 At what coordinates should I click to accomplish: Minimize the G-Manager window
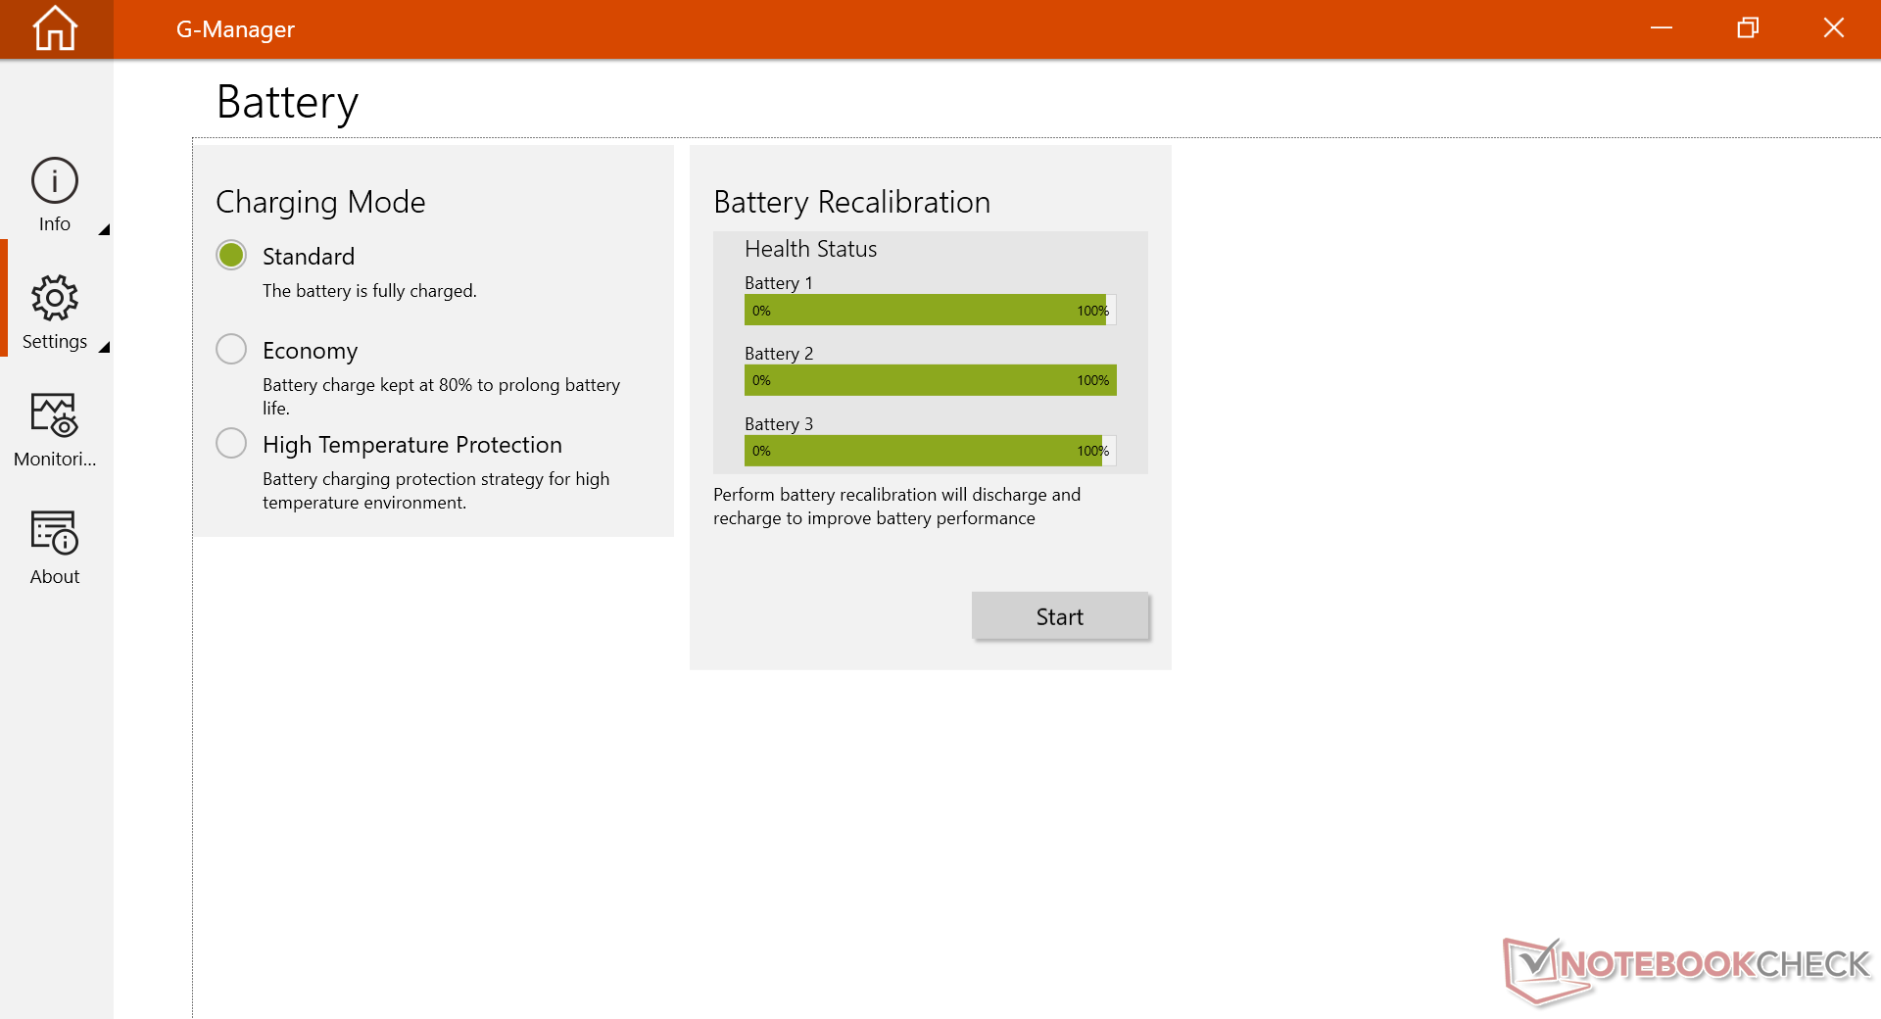(x=1662, y=28)
